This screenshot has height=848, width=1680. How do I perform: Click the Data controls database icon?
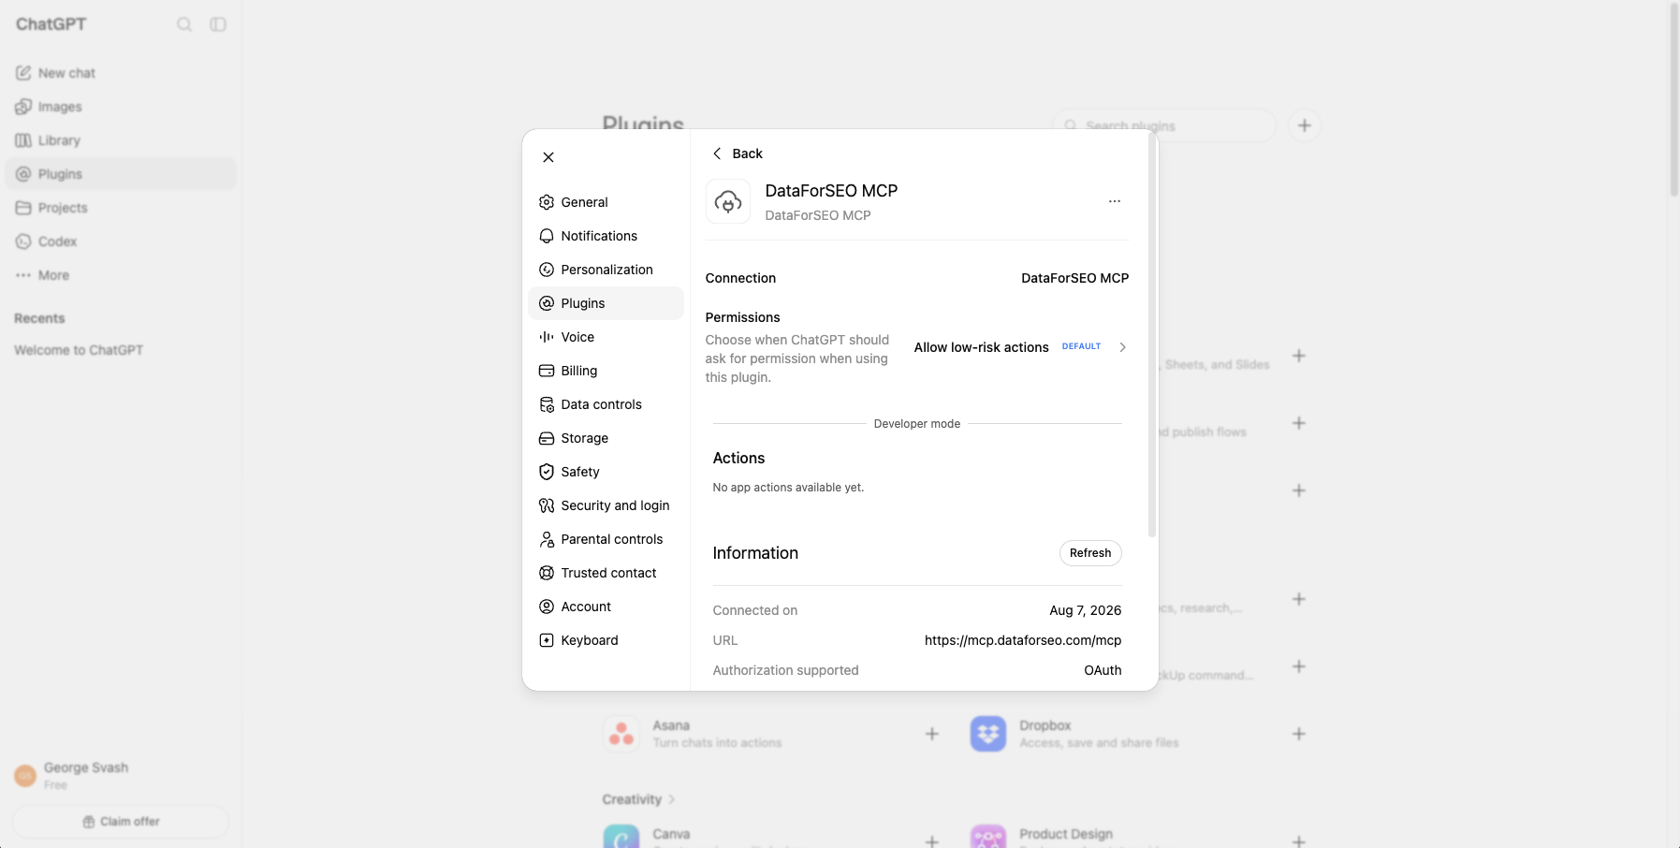547,404
